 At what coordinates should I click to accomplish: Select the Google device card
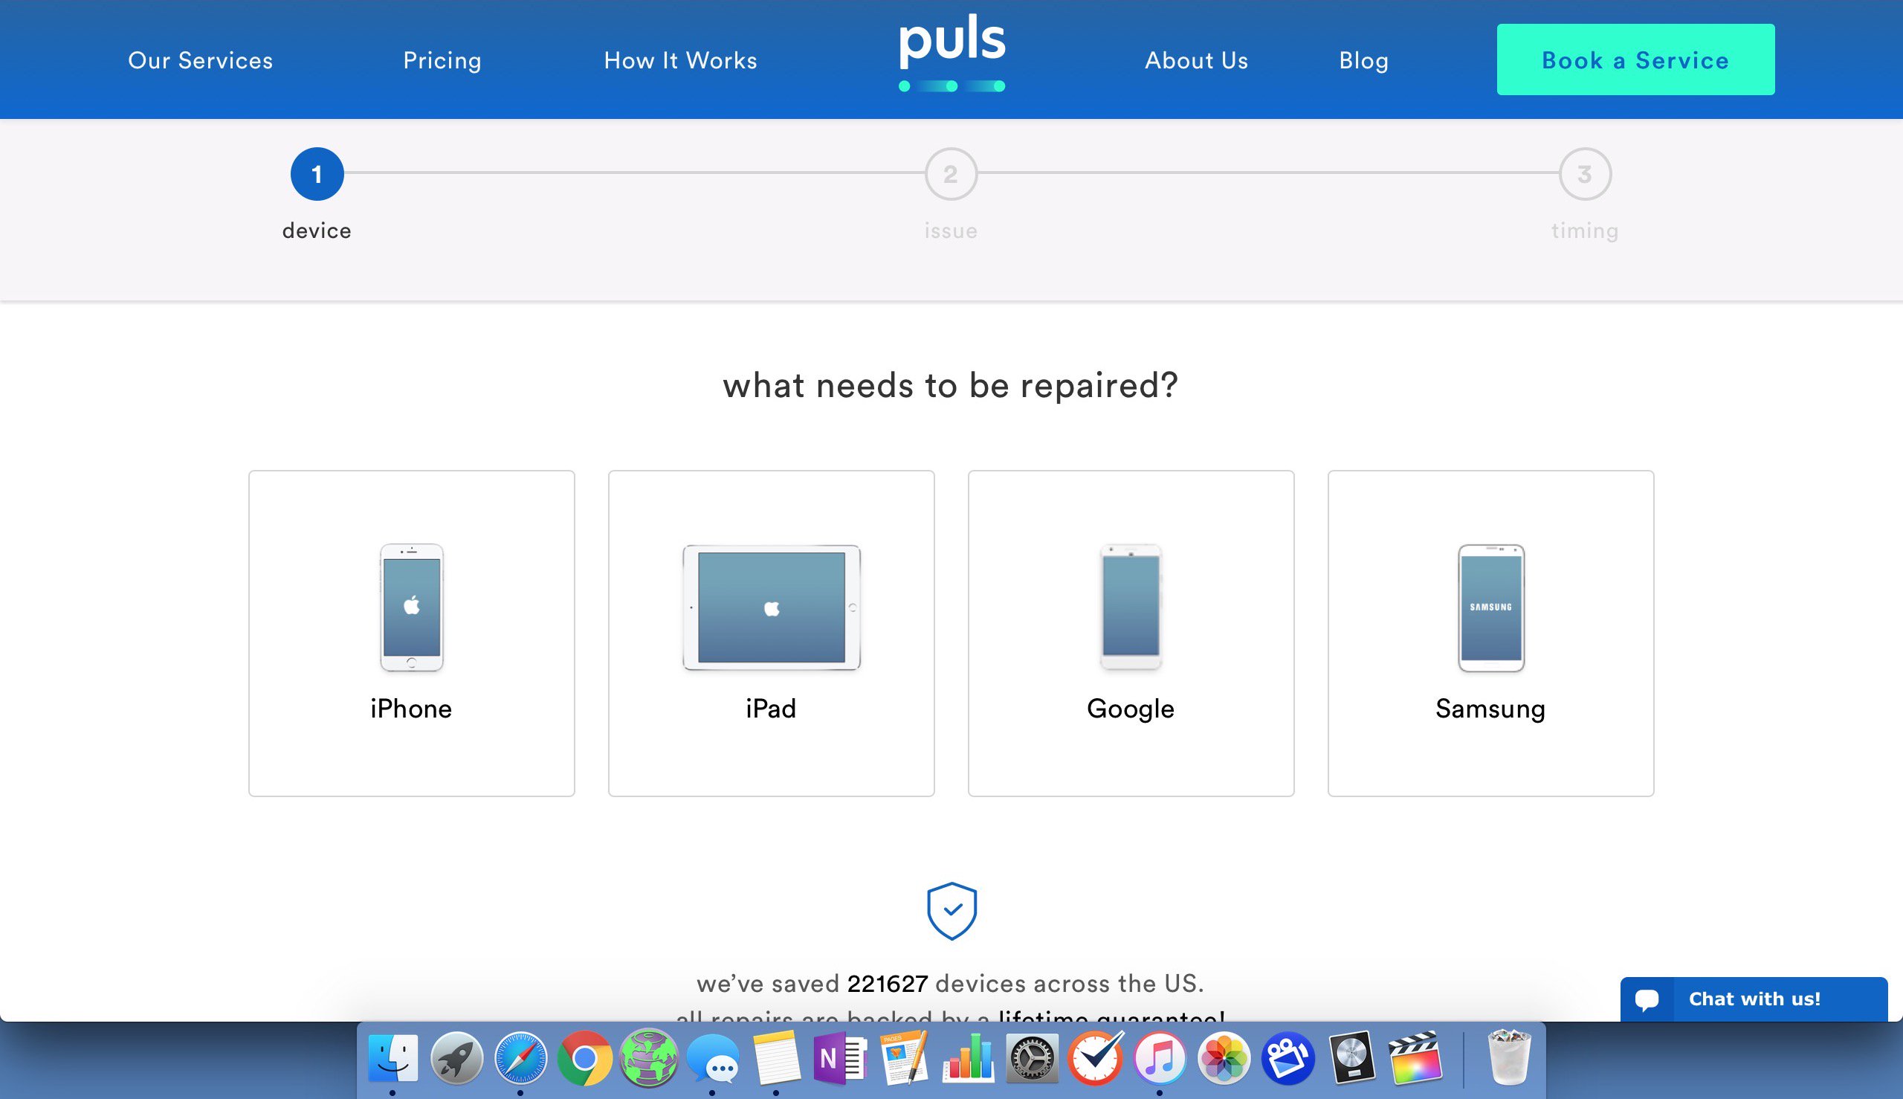1131,634
